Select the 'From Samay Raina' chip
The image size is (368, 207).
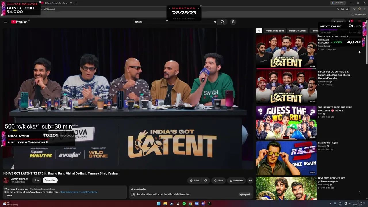[275, 31]
